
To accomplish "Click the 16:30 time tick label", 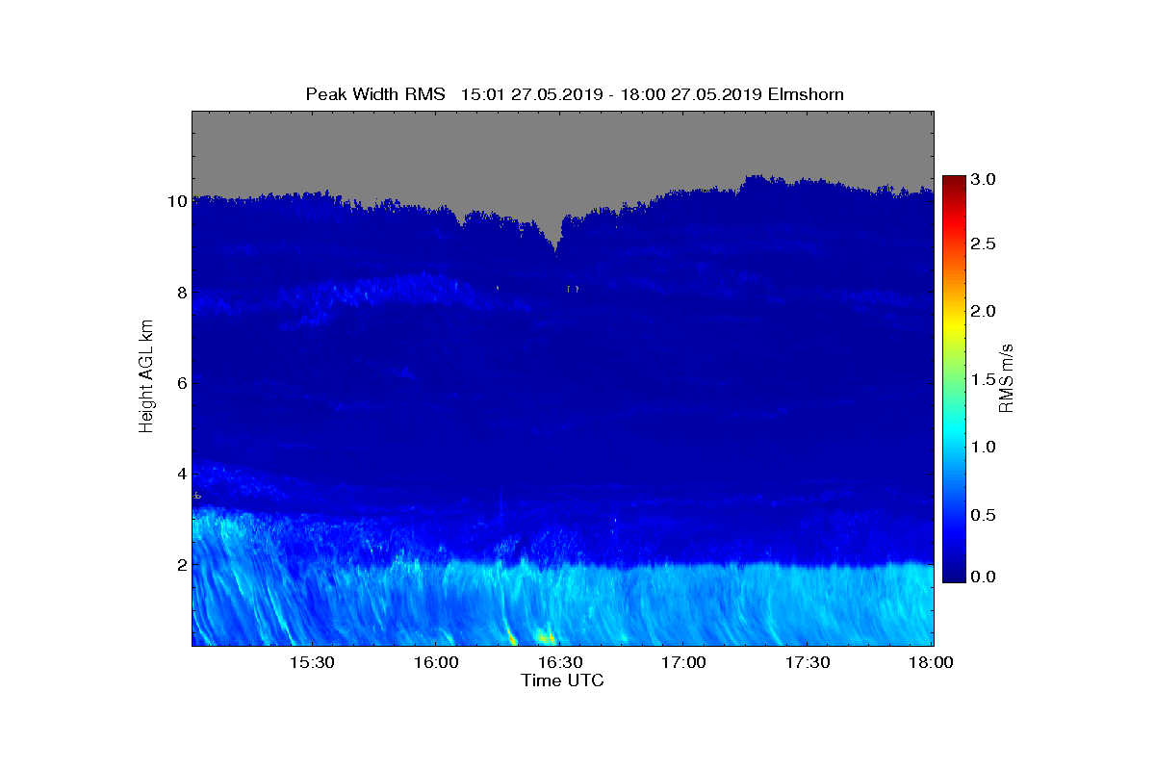I will 560,663.
